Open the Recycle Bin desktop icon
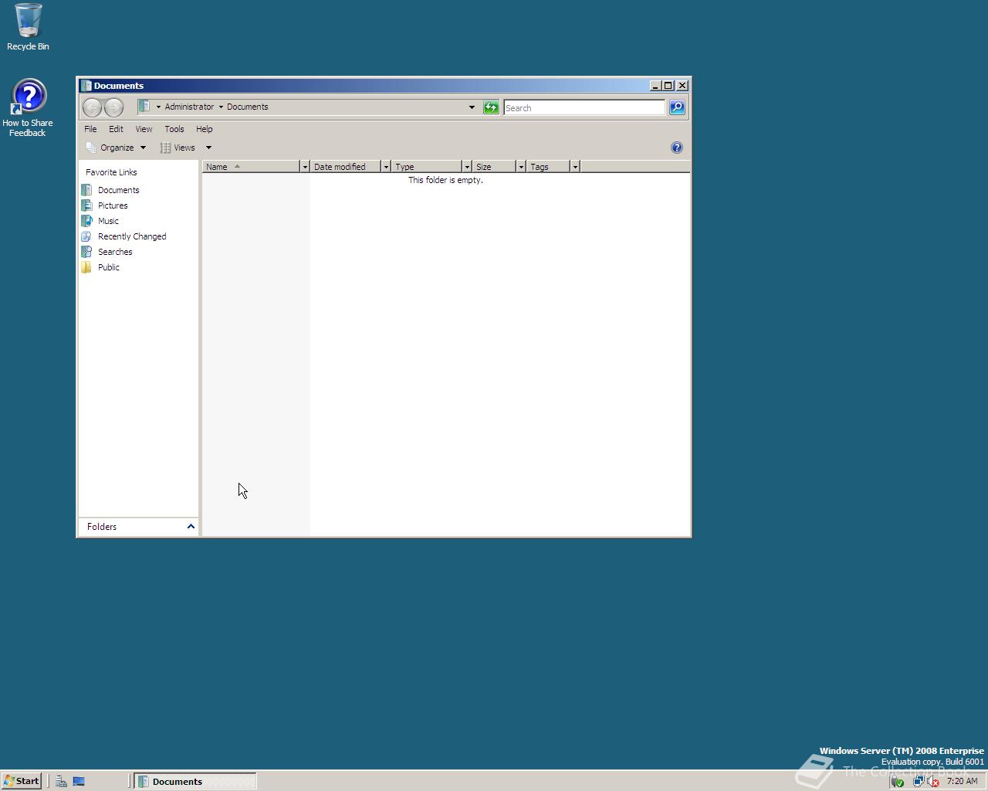The image size is (988, 791). 29,21
